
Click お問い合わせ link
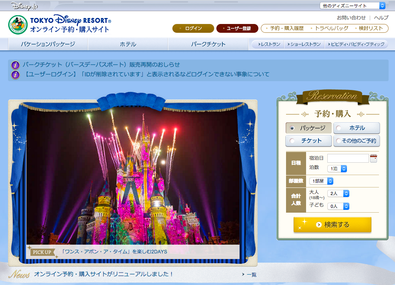351,18
